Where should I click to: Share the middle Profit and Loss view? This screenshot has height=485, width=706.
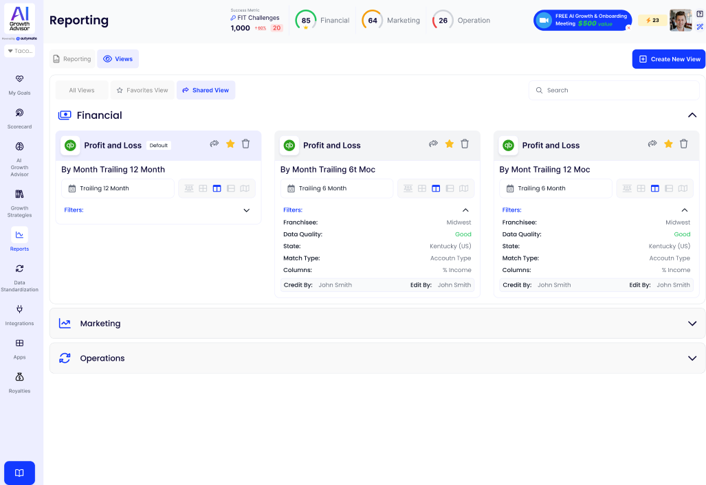[x=433, y=144]
